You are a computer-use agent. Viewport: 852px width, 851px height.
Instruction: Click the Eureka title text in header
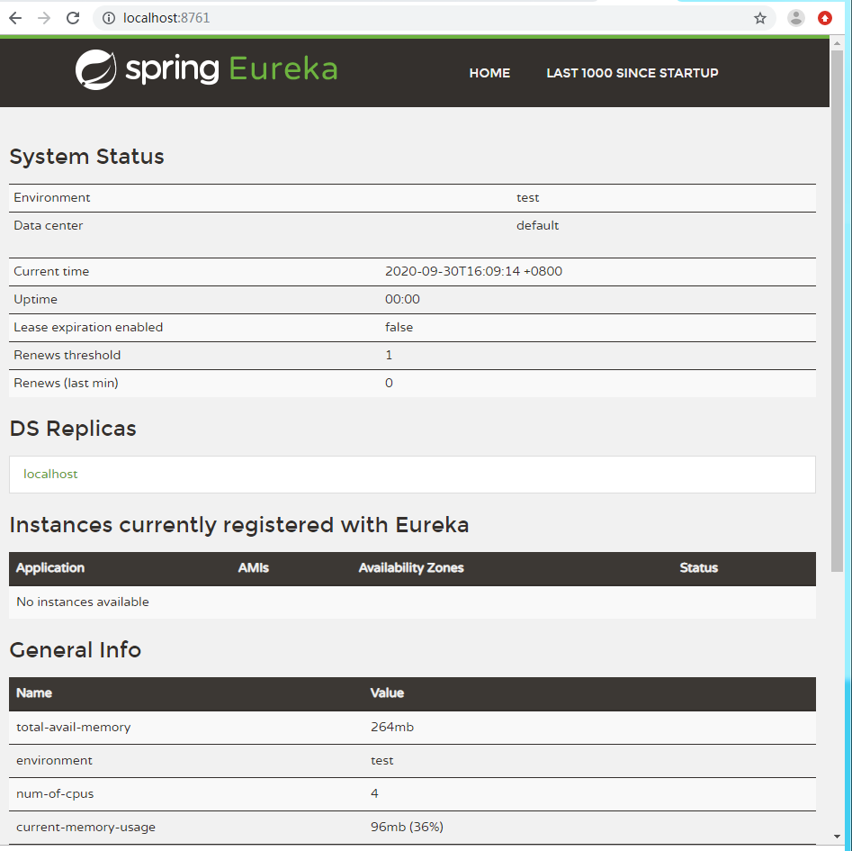(x=283, y=69)
